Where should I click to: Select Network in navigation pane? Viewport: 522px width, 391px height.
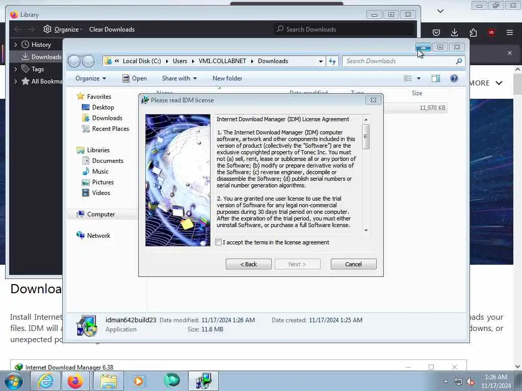(98, 236)
